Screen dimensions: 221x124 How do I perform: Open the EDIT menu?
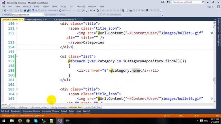pyautogui.click(x=10, y=7)
